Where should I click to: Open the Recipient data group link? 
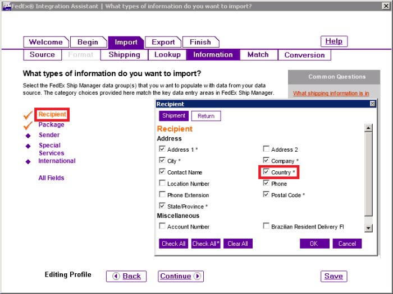click(52, 114)
